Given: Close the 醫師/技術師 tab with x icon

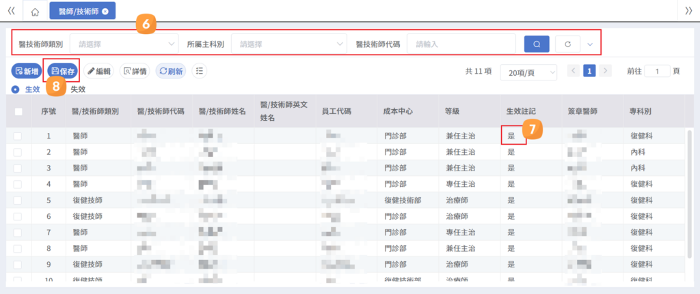Looking at the screenshot, I should click(105, 12).
